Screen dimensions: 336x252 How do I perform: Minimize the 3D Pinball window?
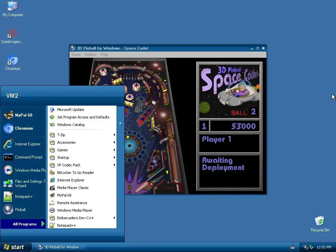coord(252,48)
